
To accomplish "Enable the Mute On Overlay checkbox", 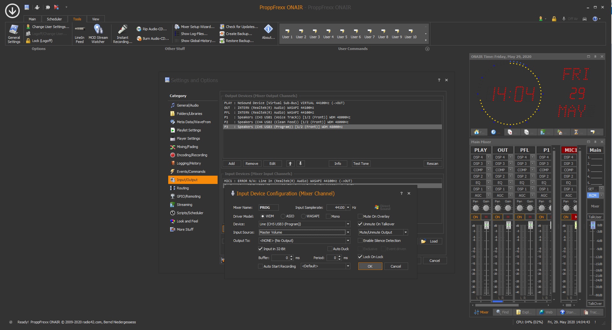I will [x=360, y=216].
